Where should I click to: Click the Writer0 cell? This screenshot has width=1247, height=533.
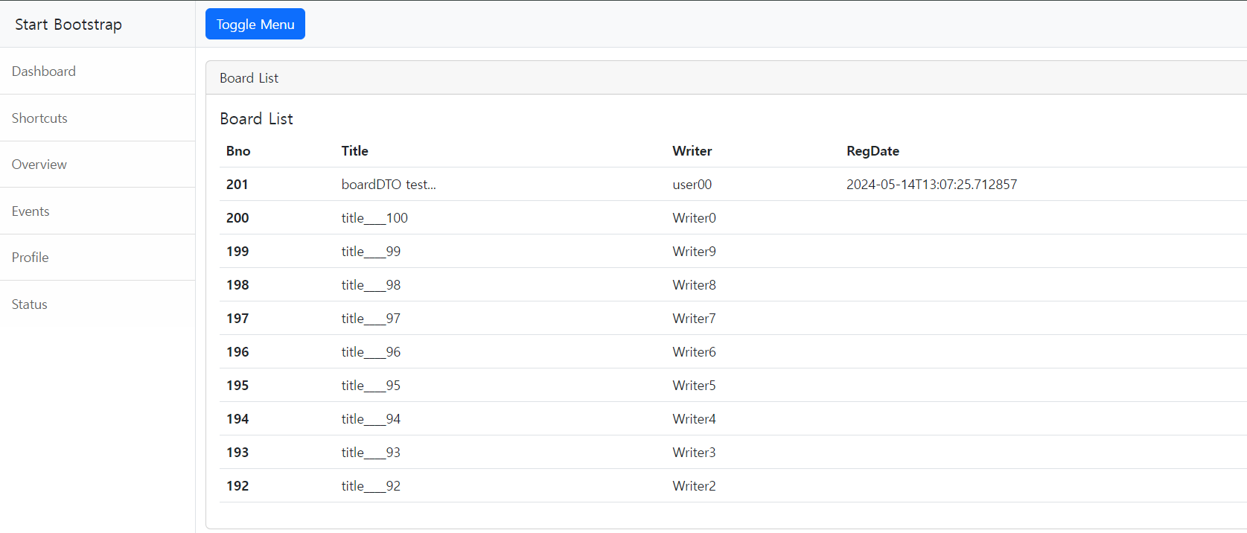click(x=695, y=218)
